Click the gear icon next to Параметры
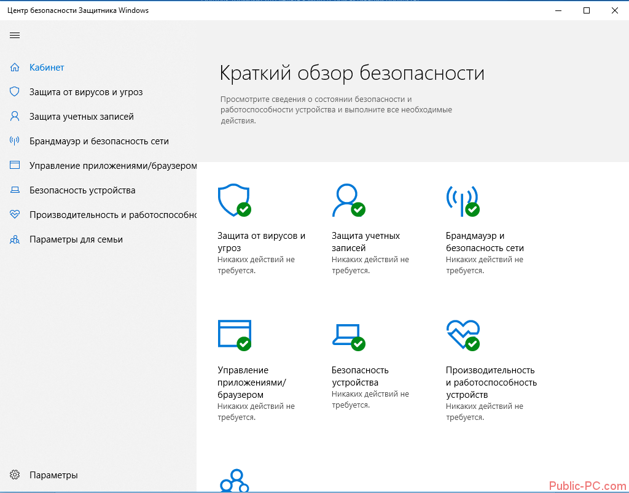The height and width of the screenshot is (493, 629). point(15,475)
